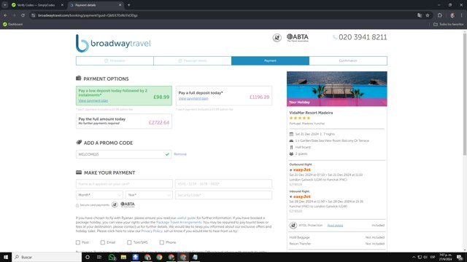Click the Windows taskbar Buscar search box

coord(47,257)
